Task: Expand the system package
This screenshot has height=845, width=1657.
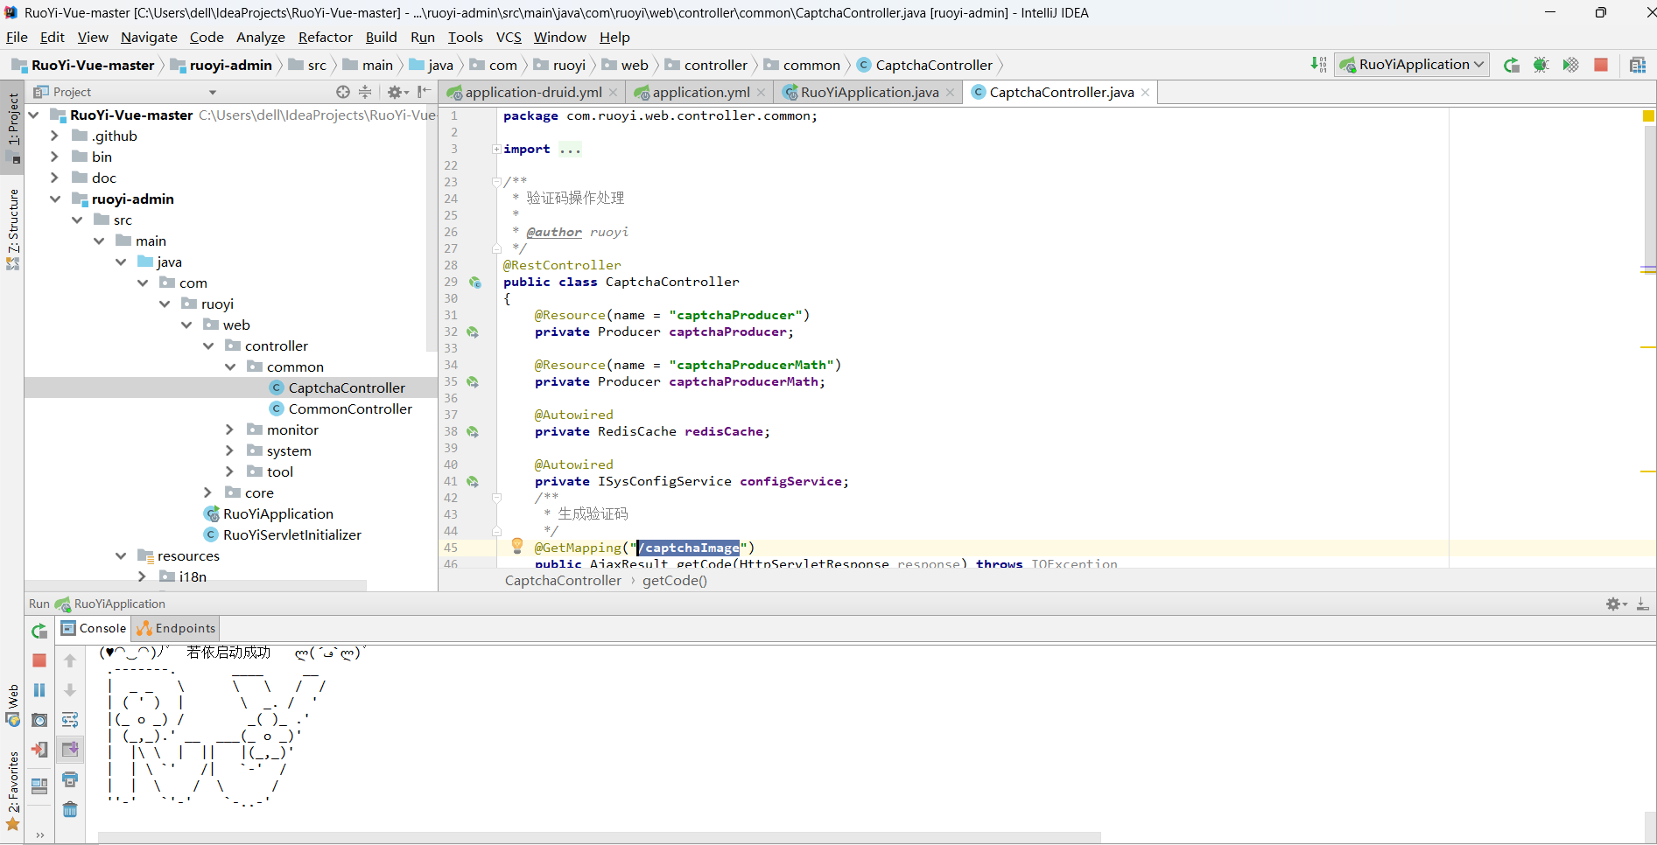Action: [x=229, y=450]
